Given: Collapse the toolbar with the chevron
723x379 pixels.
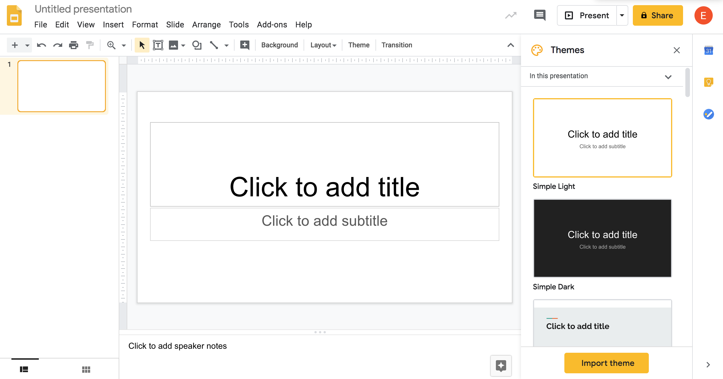Looking at the screenshot, I should coord(510,45).
